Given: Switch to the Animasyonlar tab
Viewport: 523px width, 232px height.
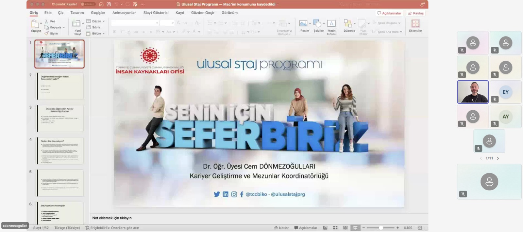Looking at the screenshot, I should (x=124, y=13).
